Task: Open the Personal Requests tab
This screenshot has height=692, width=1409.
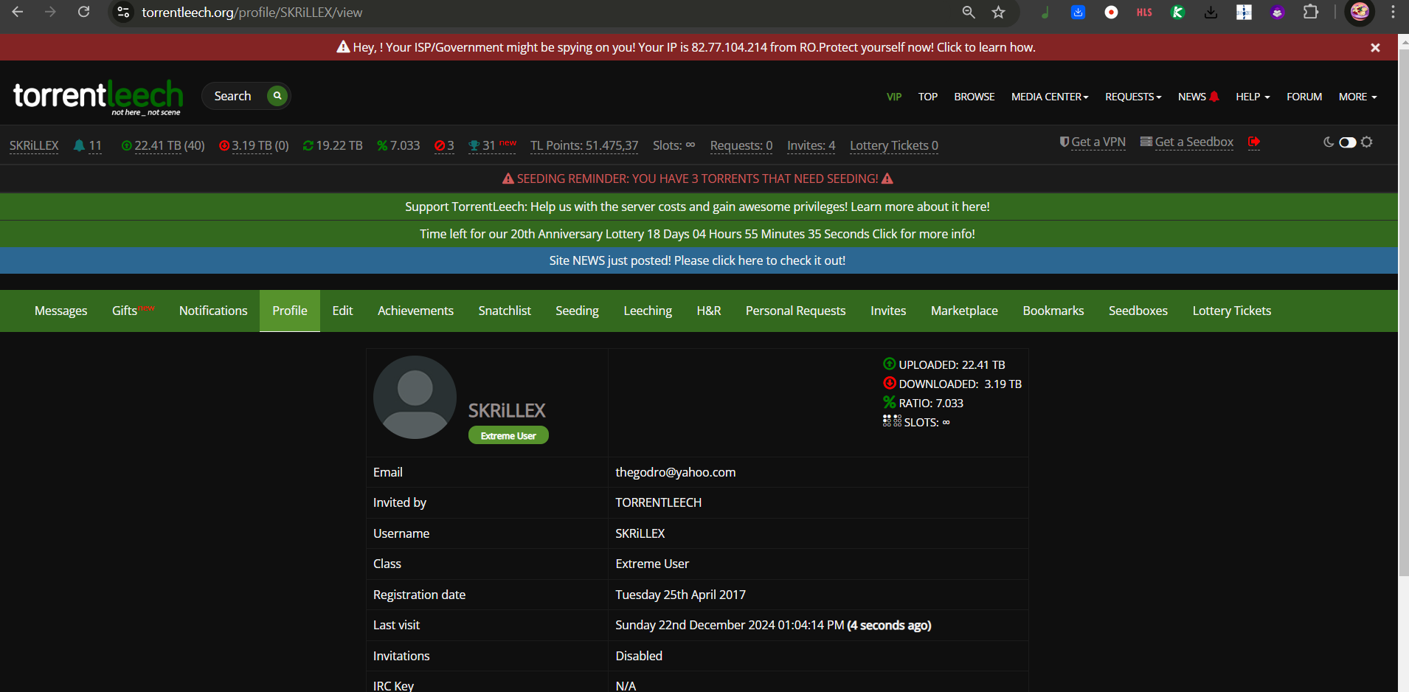Action: [x=795, y=311]
